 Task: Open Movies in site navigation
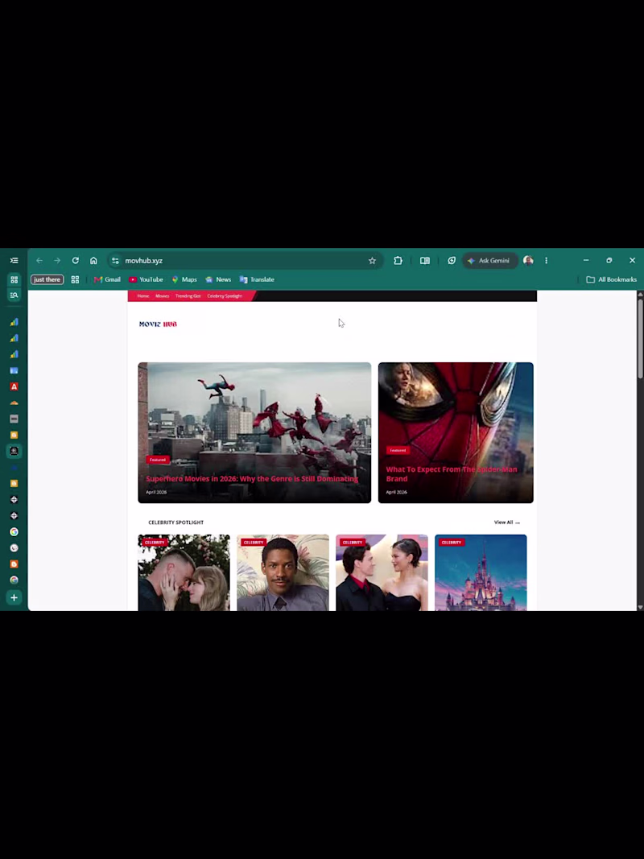pos(162,296)
